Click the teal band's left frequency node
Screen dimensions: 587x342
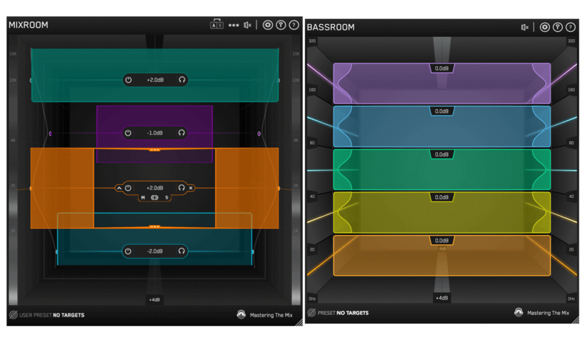tap(31, 80)
